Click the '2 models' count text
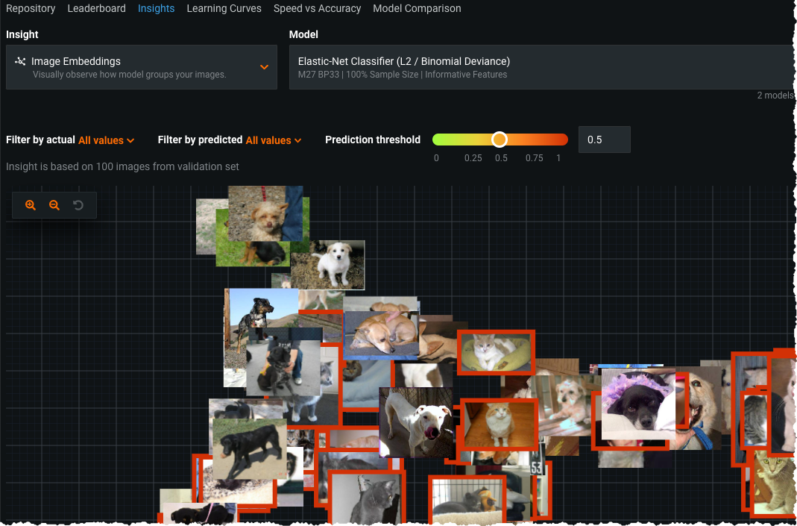797x526 pixels. click(x=775, y=96)
